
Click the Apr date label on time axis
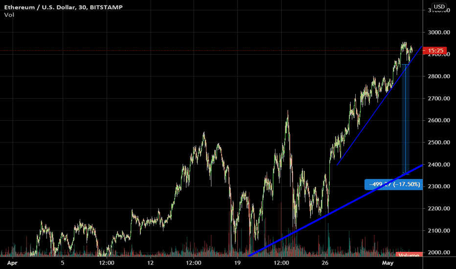click(x=12, y=263)
